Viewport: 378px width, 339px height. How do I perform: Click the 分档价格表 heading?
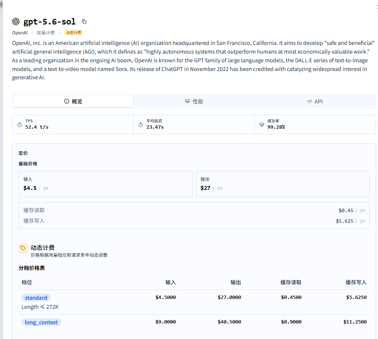pos(32,268)
